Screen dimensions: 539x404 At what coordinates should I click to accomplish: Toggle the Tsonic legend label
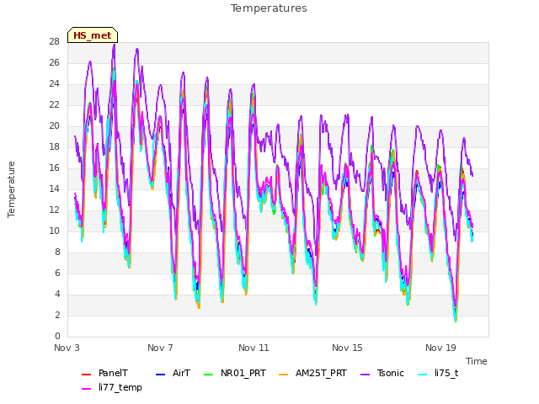[x=391, y=373]
